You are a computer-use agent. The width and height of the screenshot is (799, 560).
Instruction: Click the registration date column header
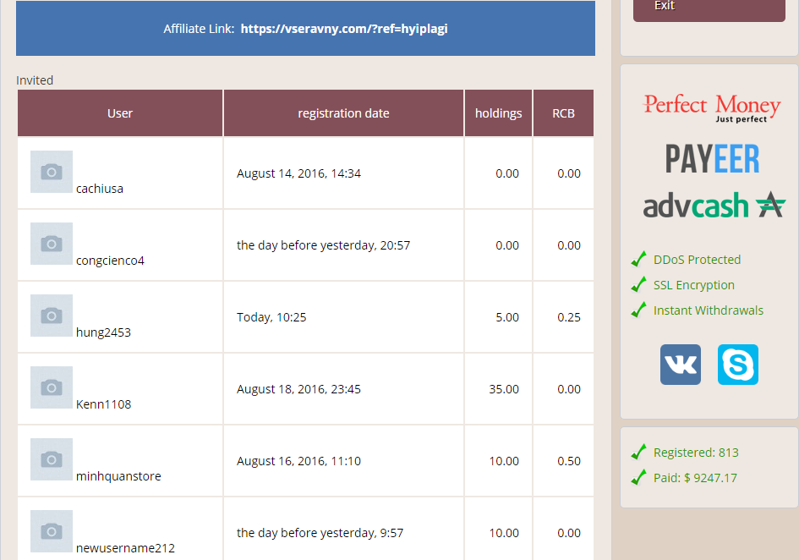pos(343,113)
